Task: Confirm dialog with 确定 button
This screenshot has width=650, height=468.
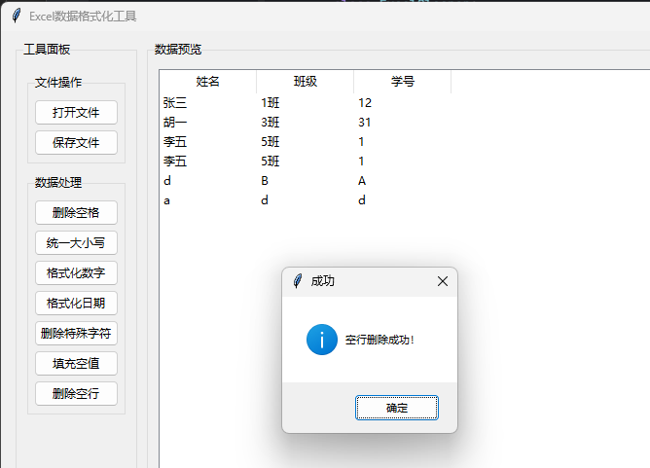Action: pyautogui.click(x=397, y=408)
